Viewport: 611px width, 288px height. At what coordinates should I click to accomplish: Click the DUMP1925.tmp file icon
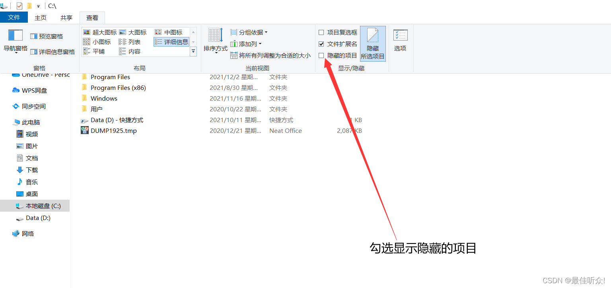tap(84, 130)
